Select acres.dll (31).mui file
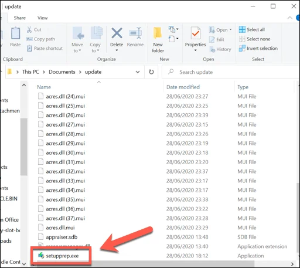The height and width of the screenshot is (268, 300). pos(66,162)
